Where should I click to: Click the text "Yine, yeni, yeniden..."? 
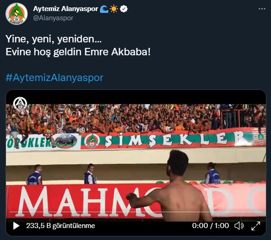(53, 39)
